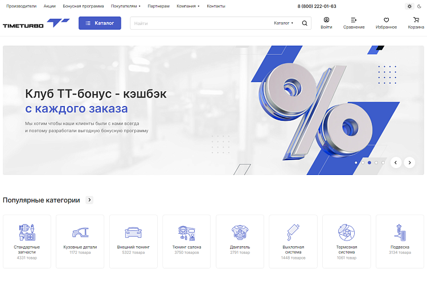
Task: Open the Производители menu item
Action: pyautogui.click(x=21, y=6)
